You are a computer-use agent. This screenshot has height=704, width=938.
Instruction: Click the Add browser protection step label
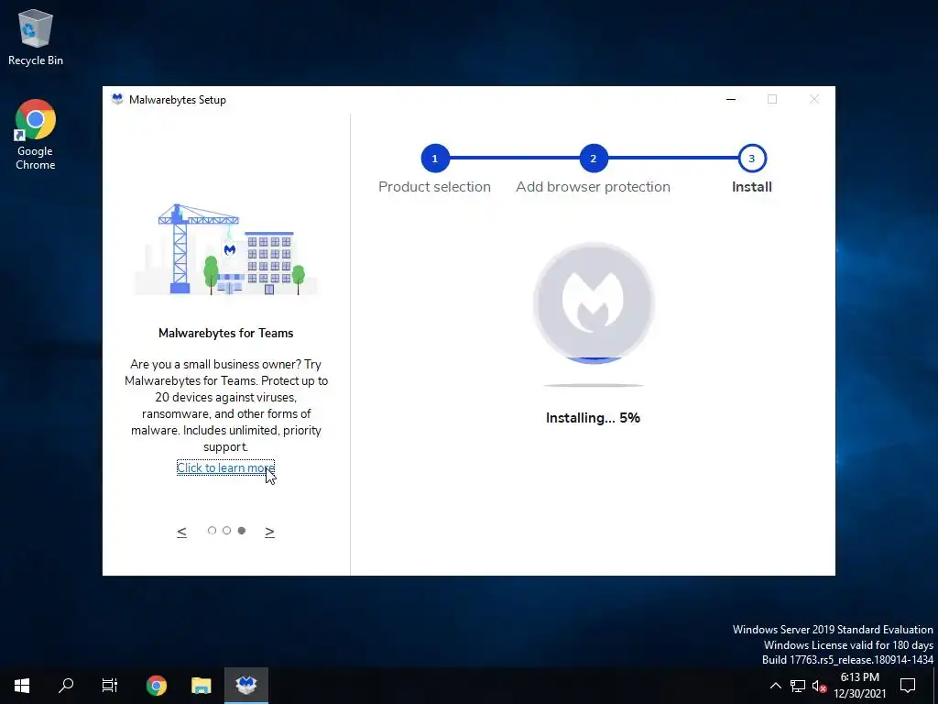[593, 187]
